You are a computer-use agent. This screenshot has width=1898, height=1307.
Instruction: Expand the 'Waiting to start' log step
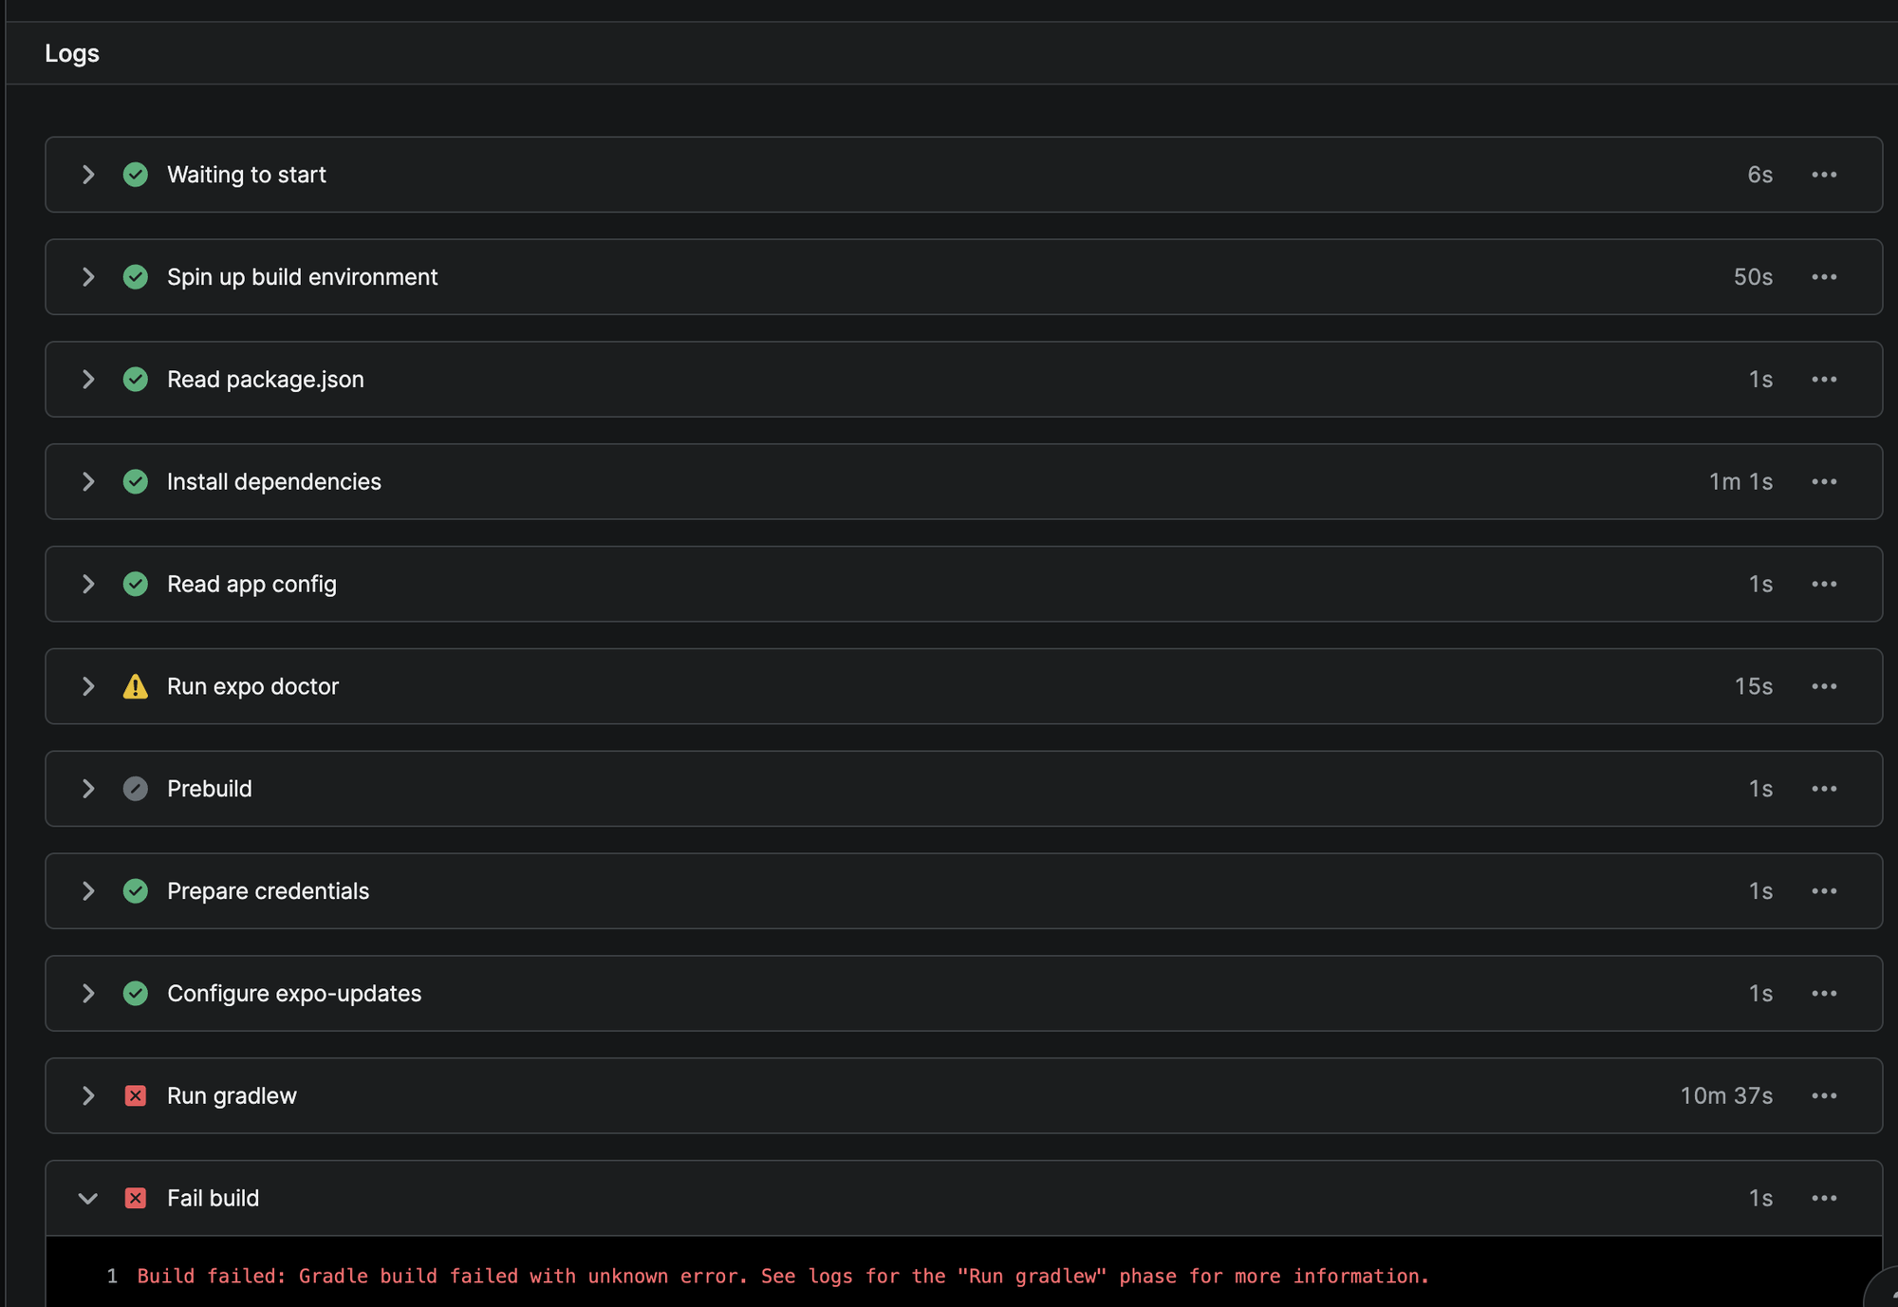(x=89, y=173)
